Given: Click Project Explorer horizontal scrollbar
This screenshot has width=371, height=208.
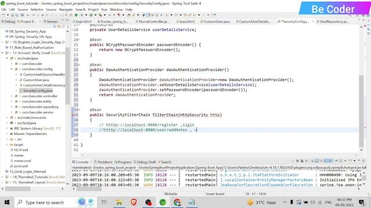Looking at the screenshot, I should 18,189.
